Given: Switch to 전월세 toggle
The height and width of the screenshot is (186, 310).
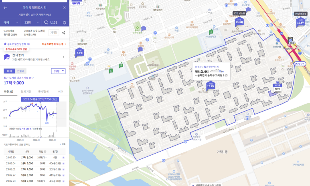Looking at the screenshot, I should tap(20, 71).
